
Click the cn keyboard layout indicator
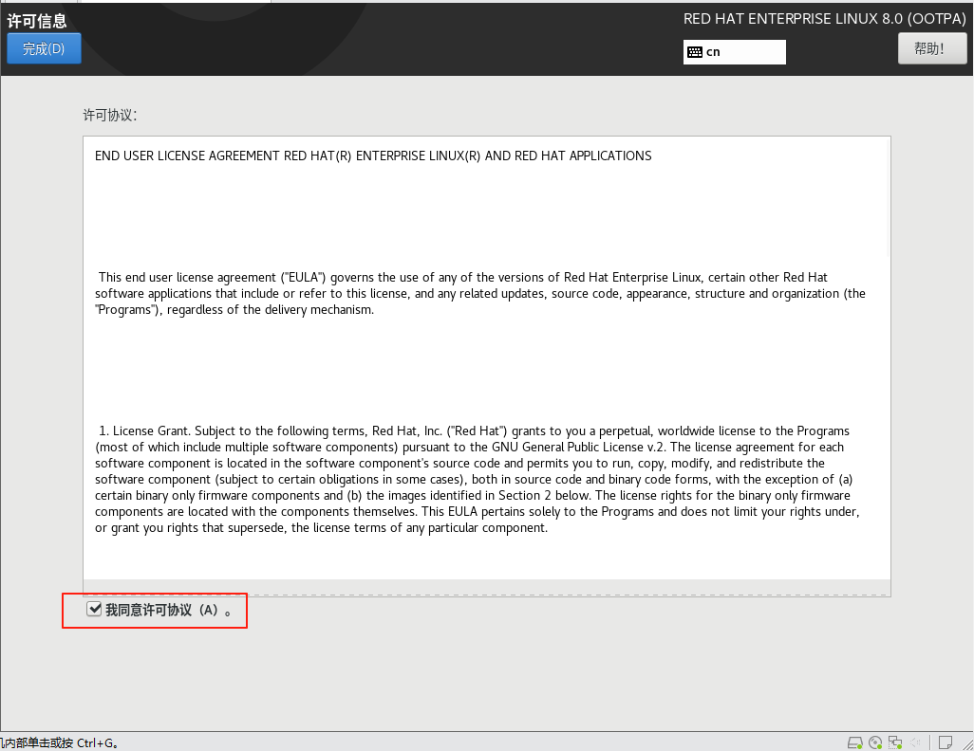point(734,52)
